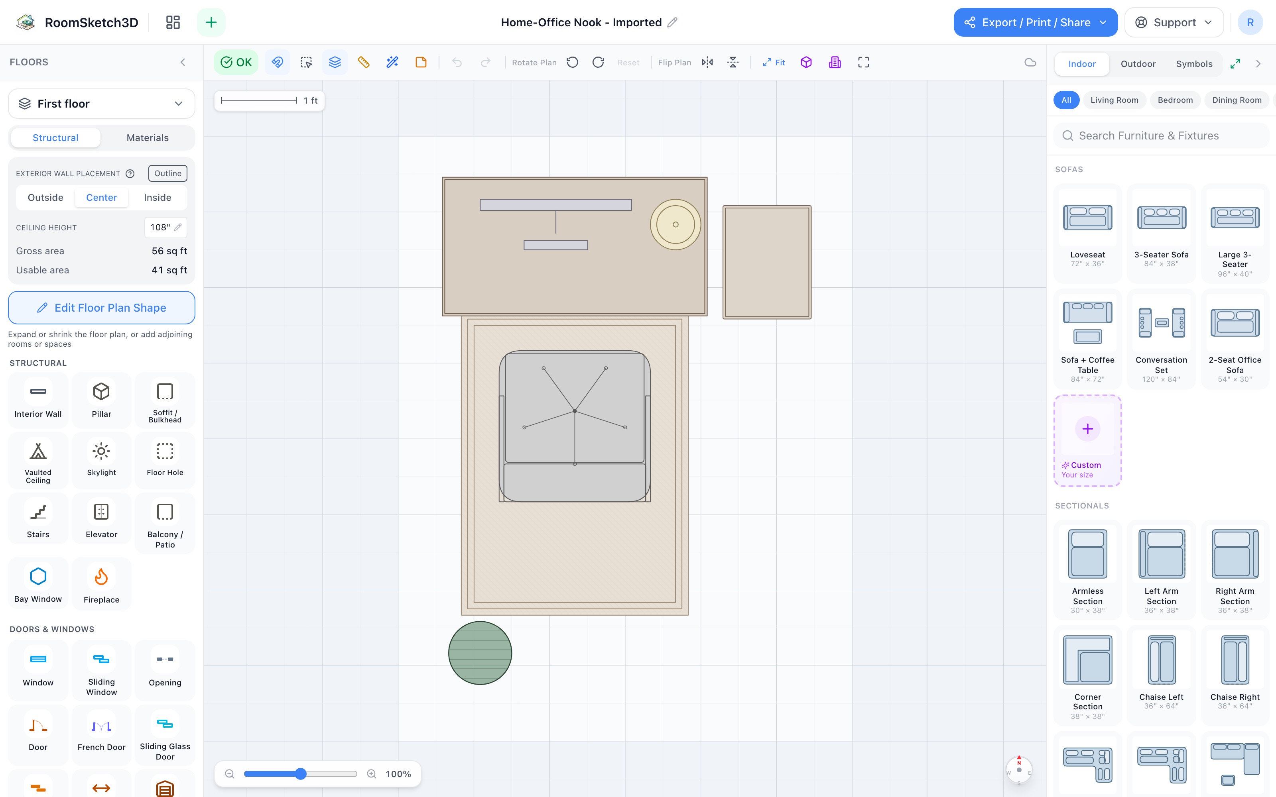Rotate plan clockwise
This screenshot has height=797, width=1276.
click(x=599, y=62)
